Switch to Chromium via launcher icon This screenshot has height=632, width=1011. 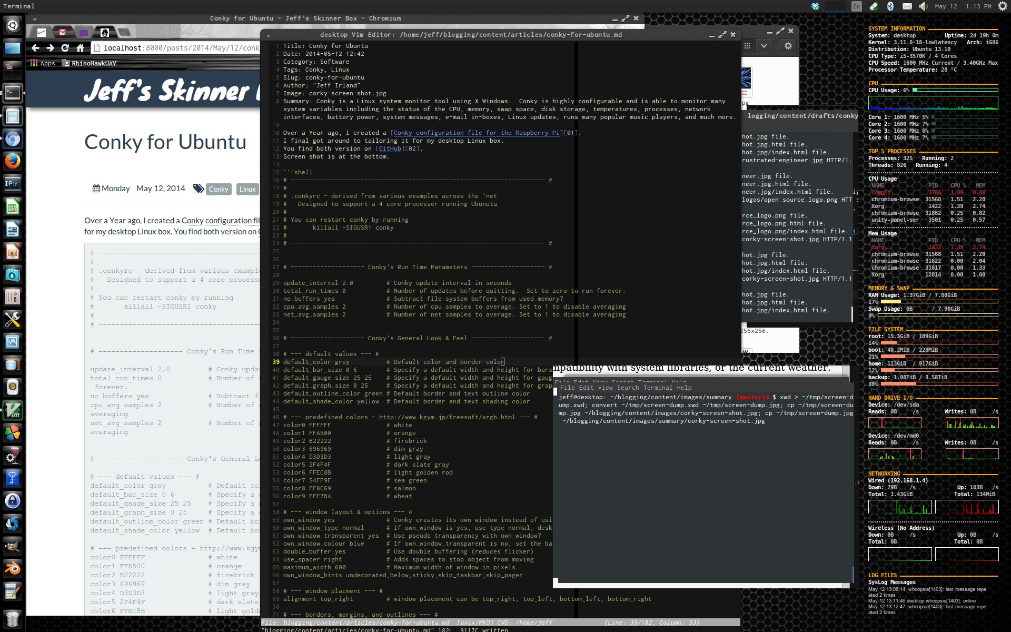click(13, 139)
